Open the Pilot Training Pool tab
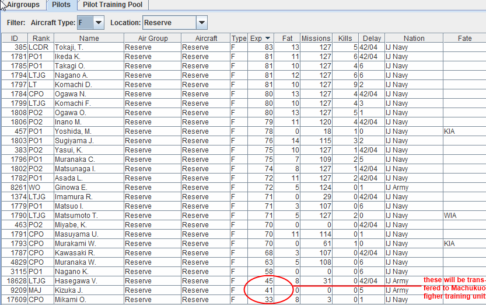 coord(113,5)
